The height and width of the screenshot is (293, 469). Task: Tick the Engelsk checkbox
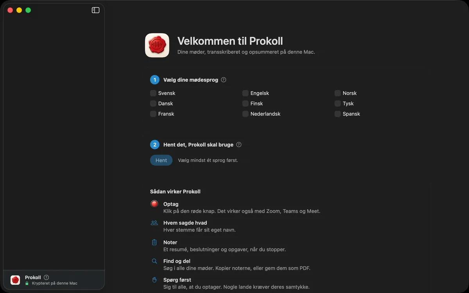(245, 93)
